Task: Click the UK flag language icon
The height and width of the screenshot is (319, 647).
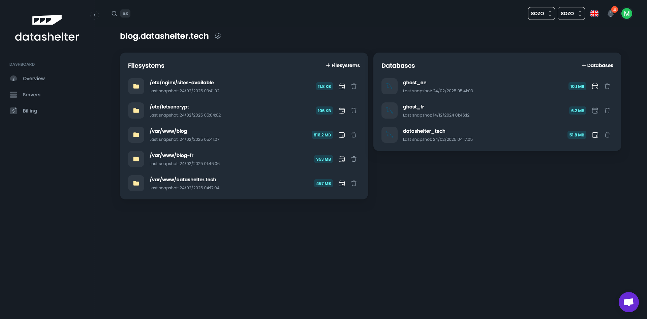Action: (x=594, y=13)
